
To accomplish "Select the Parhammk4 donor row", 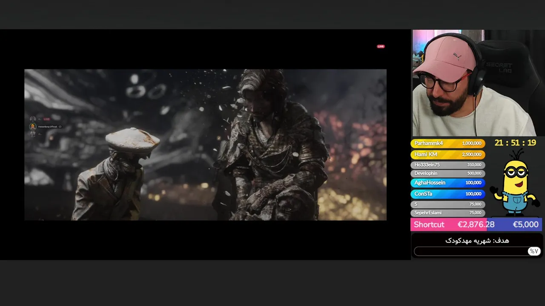I will point(447,143).
